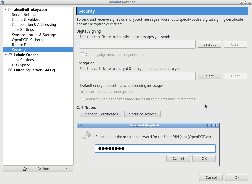
Task: Collapse the alex@nitrokey.com account tree
Action: pos(6,10)
